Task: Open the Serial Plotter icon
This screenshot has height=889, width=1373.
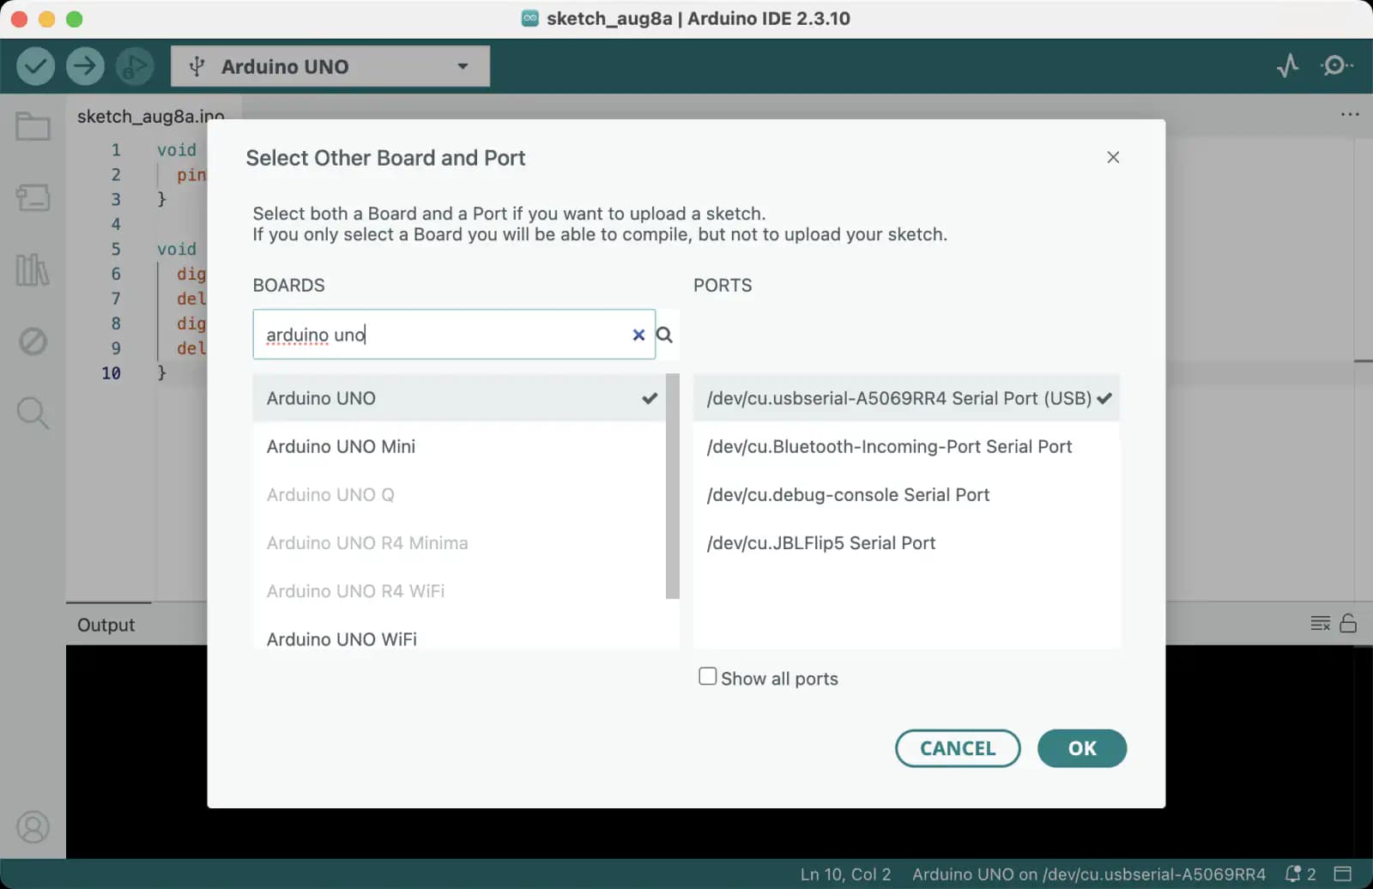Action: click(x=1287, y=66)
